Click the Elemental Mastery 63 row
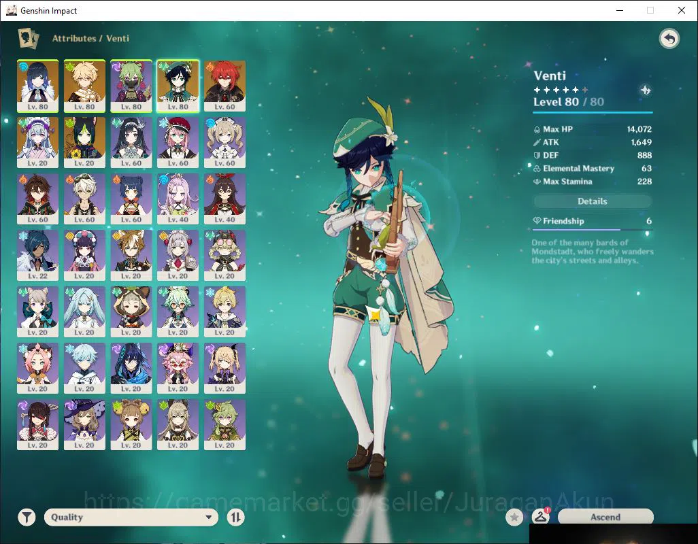The image size is (698, 544). [593, 169]
